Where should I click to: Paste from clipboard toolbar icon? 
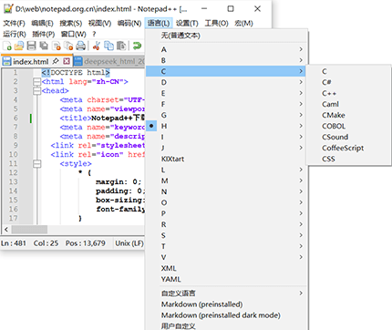point(121,46)
